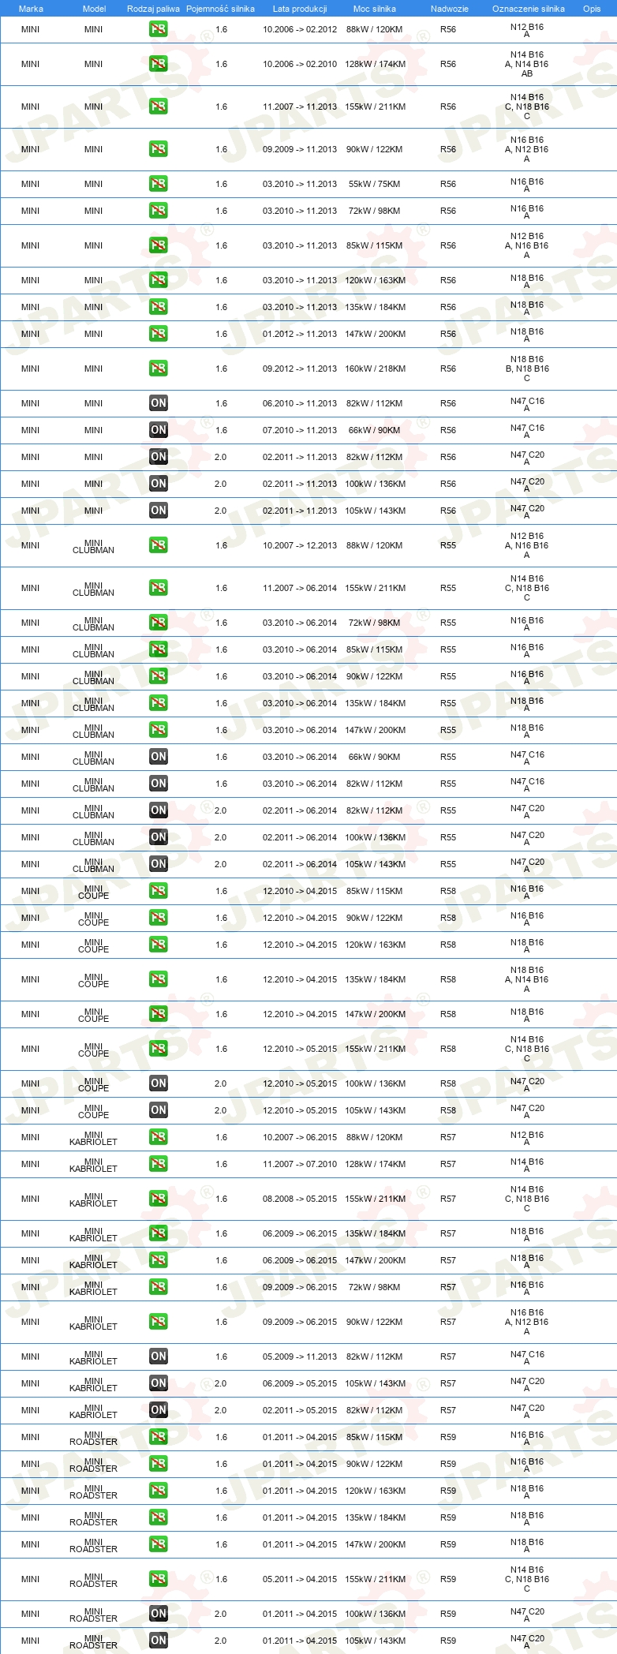This screenshot has height=1654, width=617.
Task: Click diesel ON icon in Clubman 105kW / 143KM row
Action: 159,864
